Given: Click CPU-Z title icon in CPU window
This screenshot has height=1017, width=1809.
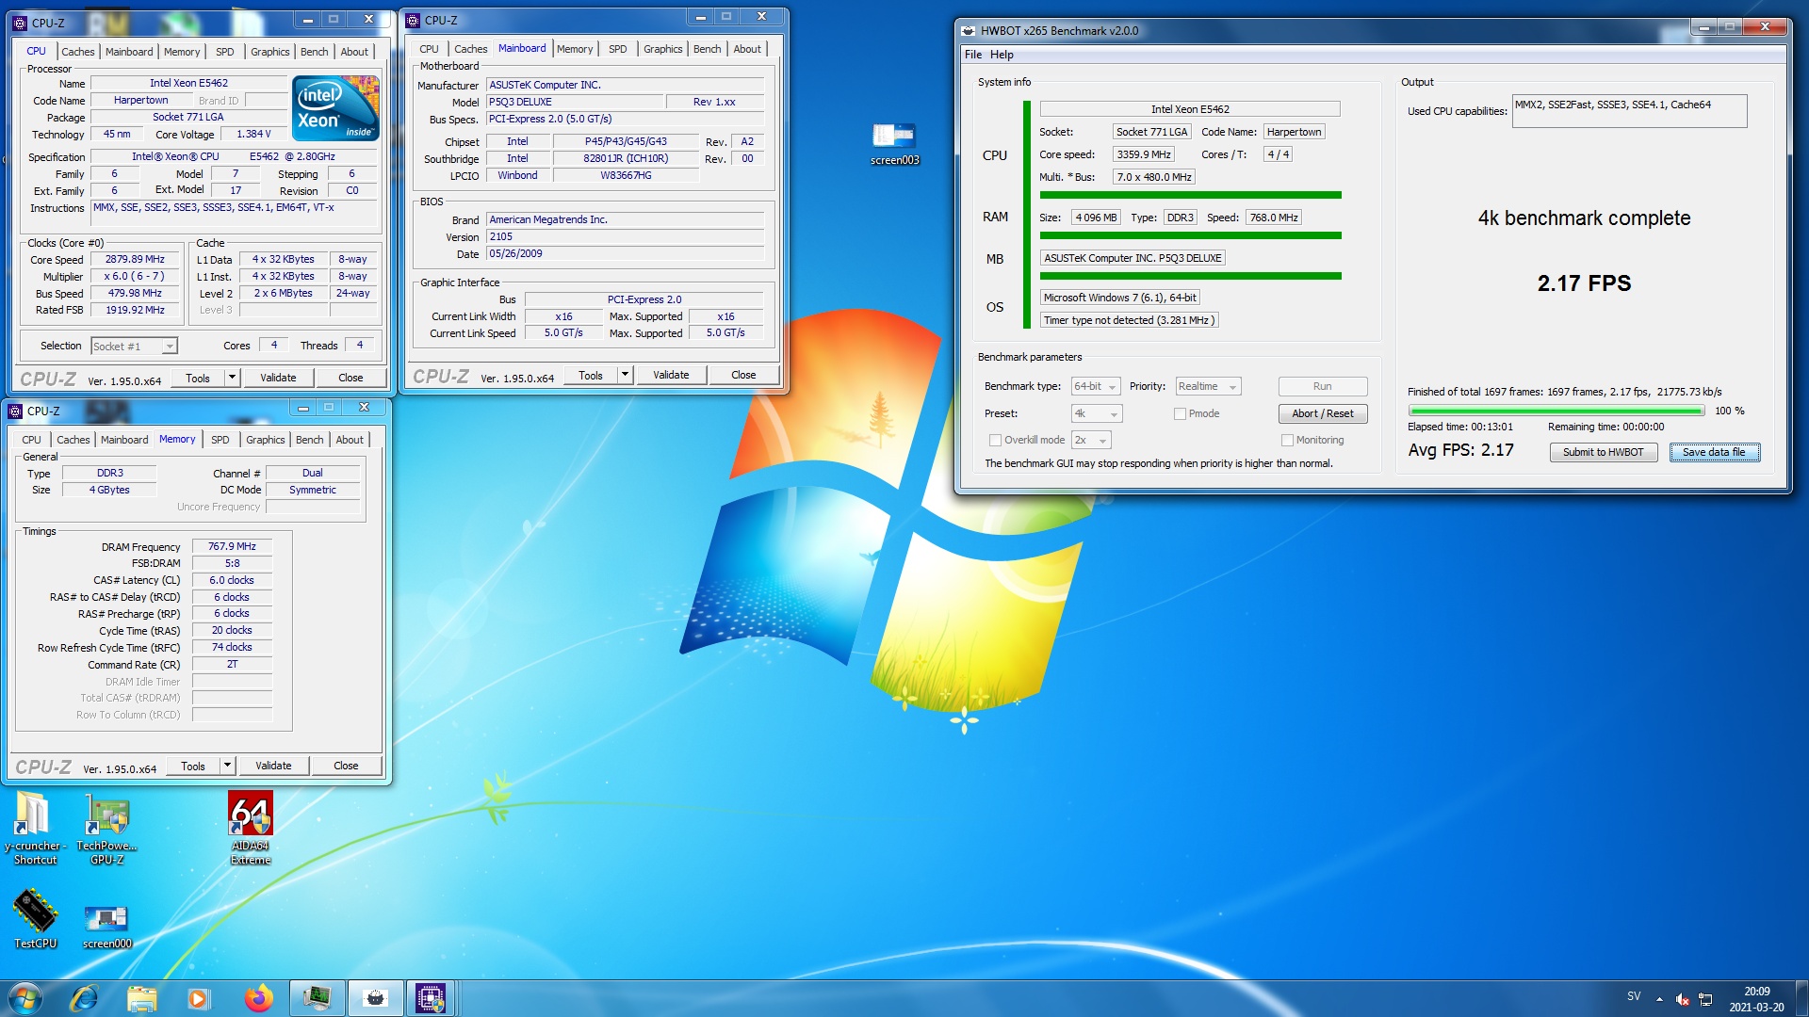Looking at the screenshot, I should click(x=20, y=23).
